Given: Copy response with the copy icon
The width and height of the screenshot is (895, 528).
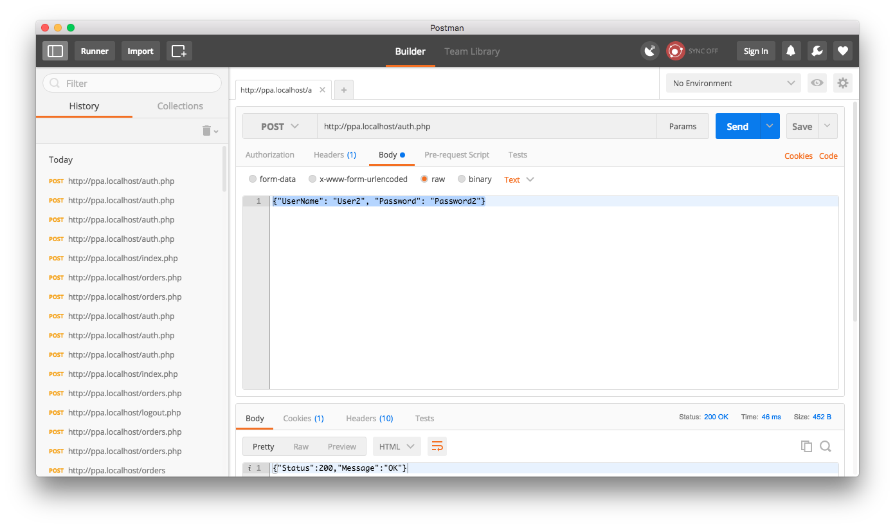Looking at the screenshot, I should coord(806,446).
